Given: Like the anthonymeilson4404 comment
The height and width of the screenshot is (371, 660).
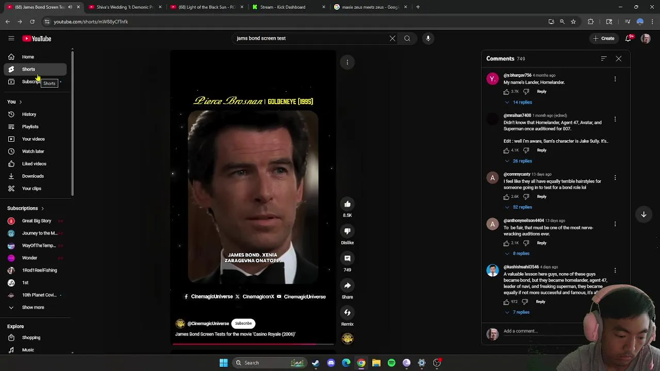Looking at the screenshot, I should pos(506,243).
